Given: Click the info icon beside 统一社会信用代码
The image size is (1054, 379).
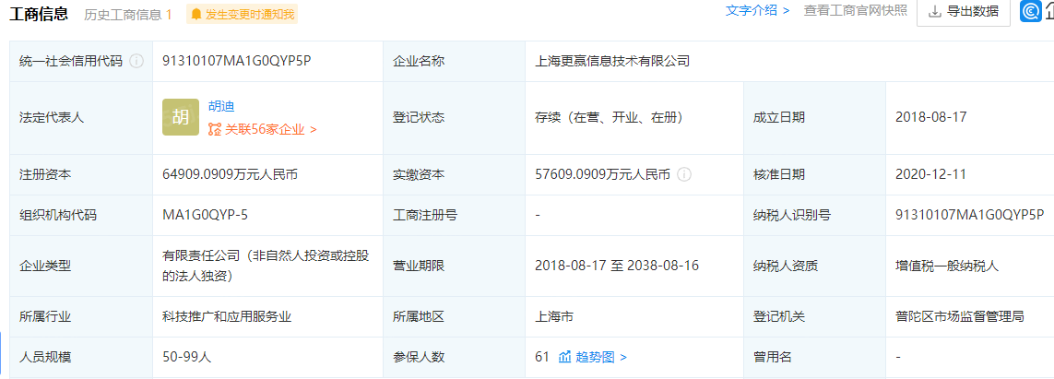Looking at the screenshot, I should point(136,61).
